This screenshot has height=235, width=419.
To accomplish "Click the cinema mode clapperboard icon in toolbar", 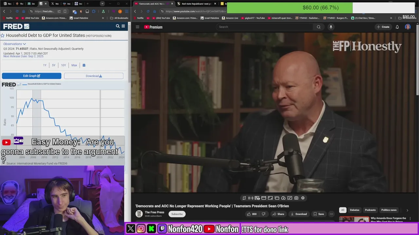I will coord(264,198).
